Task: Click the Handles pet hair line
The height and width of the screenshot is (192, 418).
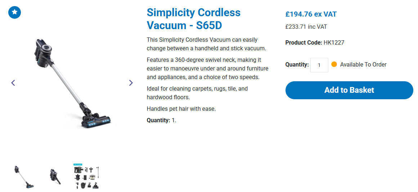Action: pos(181,109)
